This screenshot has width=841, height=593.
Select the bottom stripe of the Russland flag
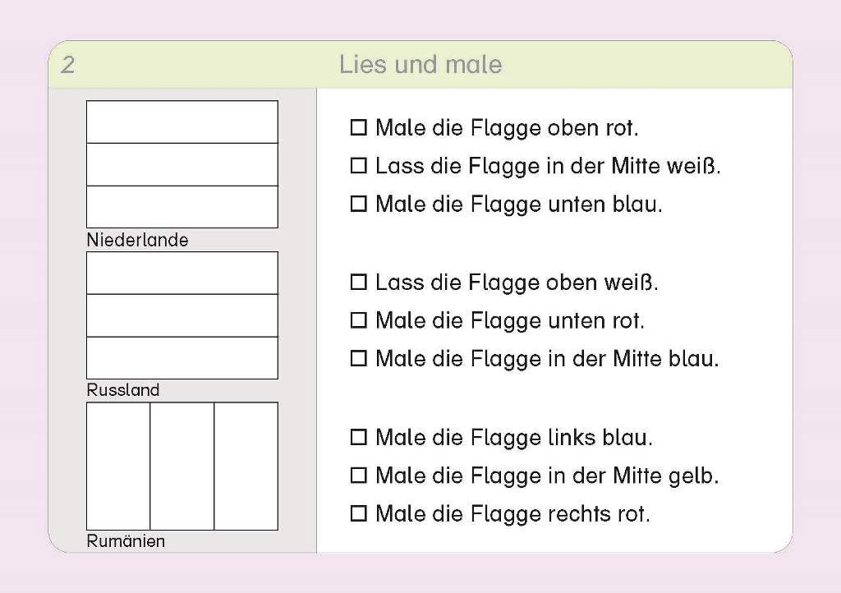182,358
